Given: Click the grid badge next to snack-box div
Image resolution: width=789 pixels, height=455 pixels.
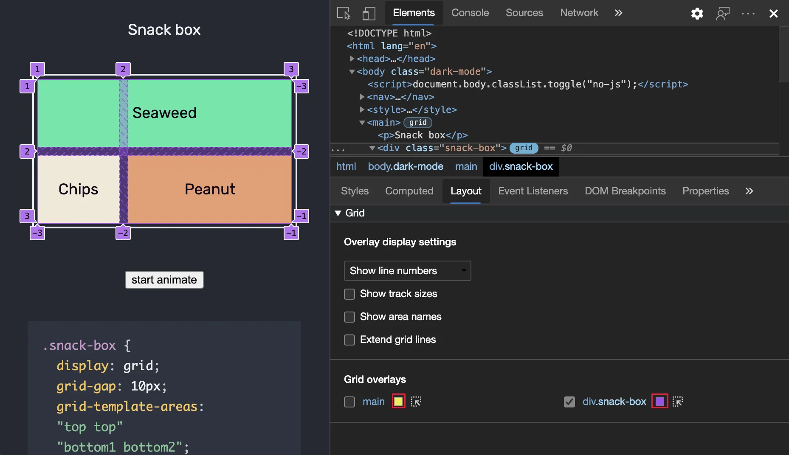Looking at the screenshot, I should pyautogui.click(x=524, y=148).
